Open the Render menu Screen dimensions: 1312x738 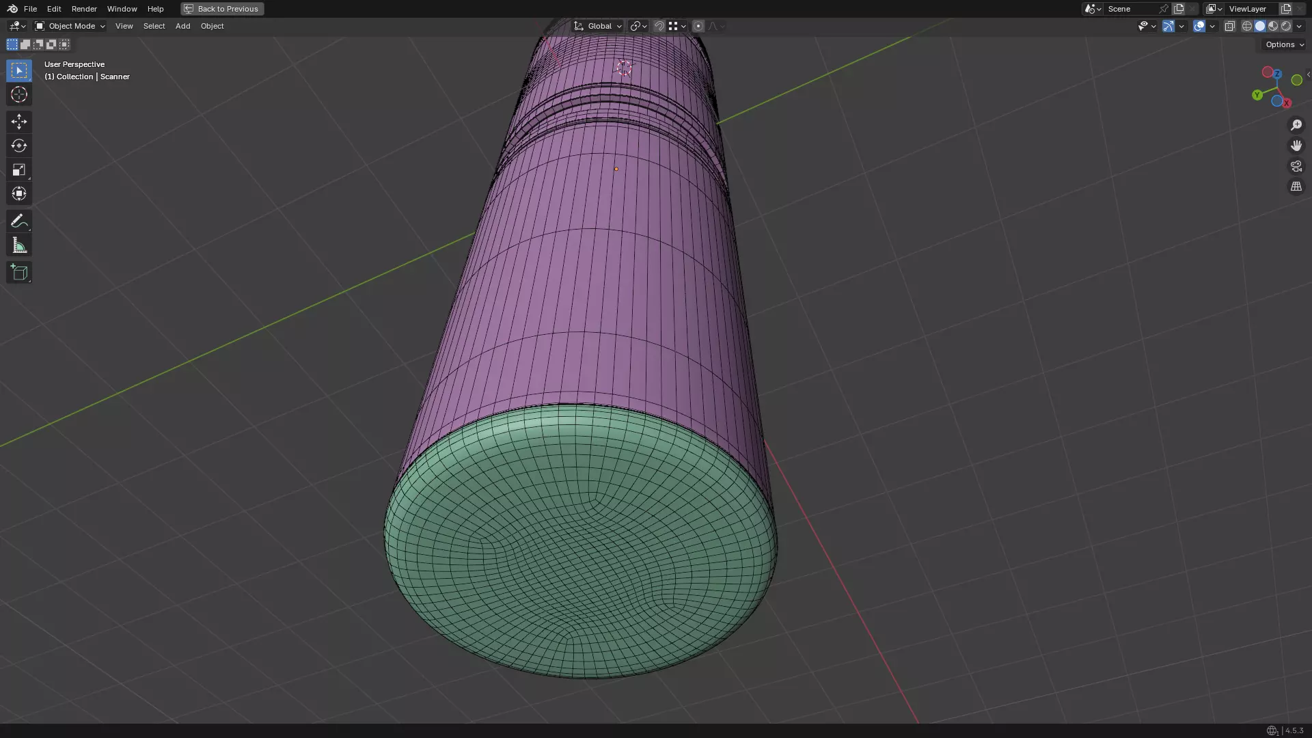[x=84, y=9]
